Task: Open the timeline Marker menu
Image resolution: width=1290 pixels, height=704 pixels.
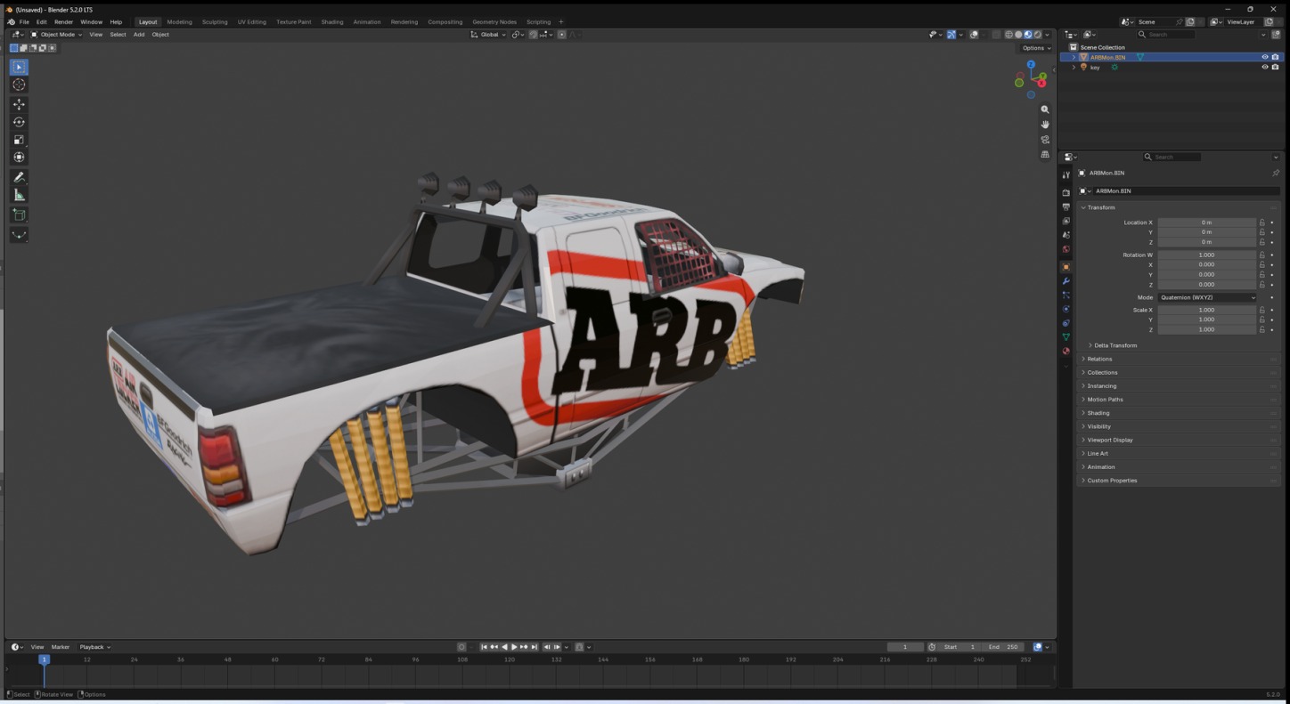Action: click(61, 647)
